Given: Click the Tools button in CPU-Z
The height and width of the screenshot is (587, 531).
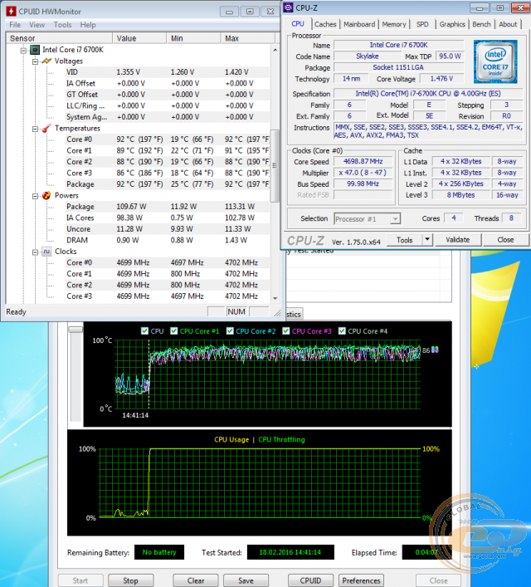Looking at the screenshot, I should point(405,240).
